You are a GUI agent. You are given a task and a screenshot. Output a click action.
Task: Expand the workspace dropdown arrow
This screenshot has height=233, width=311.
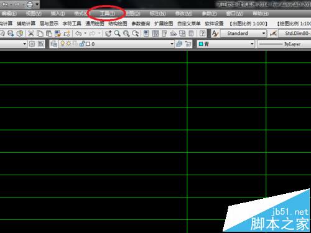(x=24, y=44)
